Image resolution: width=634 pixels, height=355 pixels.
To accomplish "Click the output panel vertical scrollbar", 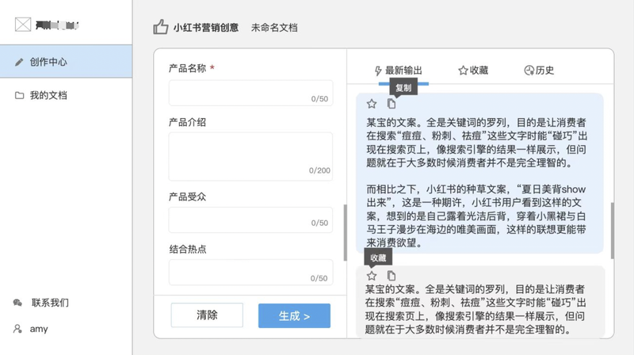I will pos(612,231).
